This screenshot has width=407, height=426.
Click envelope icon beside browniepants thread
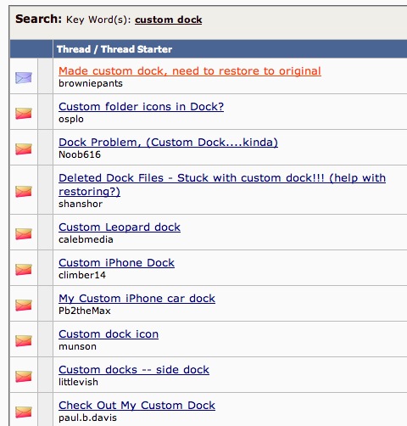[x=24, y=78]
